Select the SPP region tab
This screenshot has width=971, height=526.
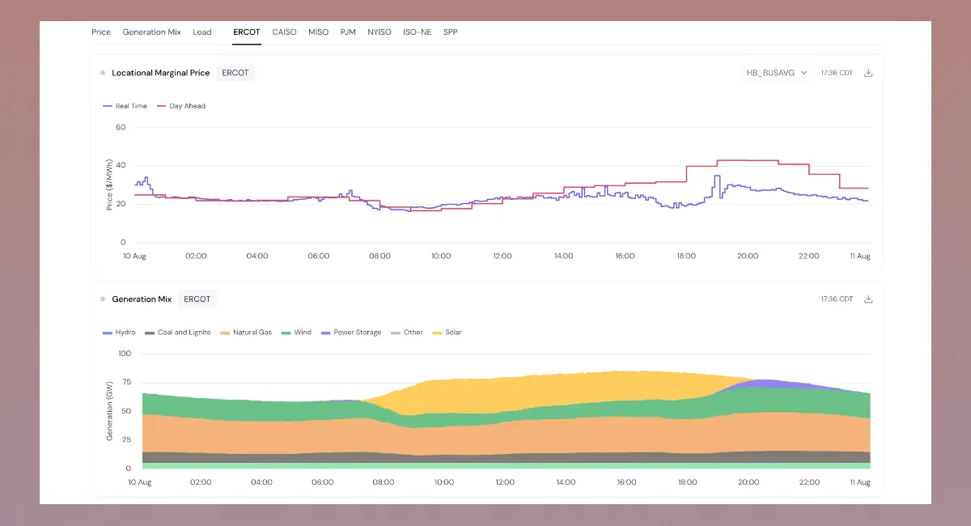point(451,32)
